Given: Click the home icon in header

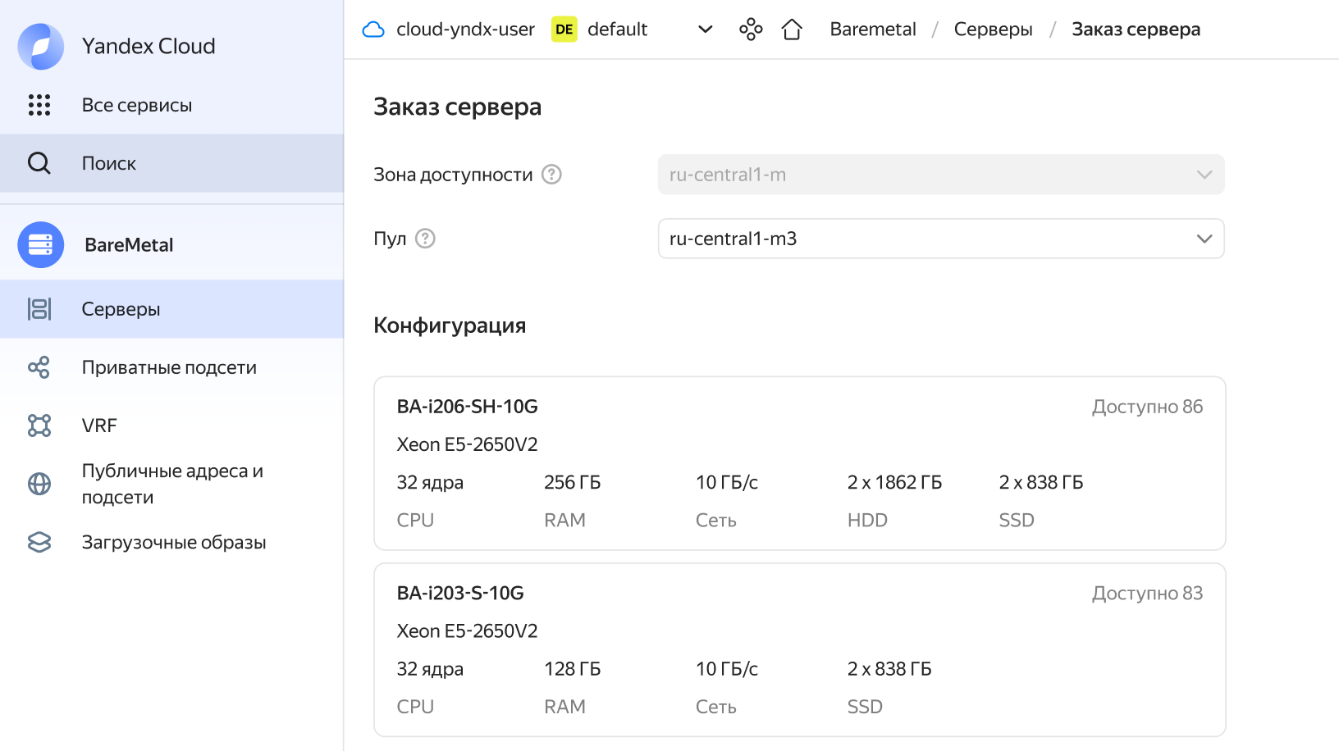Looking at the screenshot, I should click(x=792, y=30).
